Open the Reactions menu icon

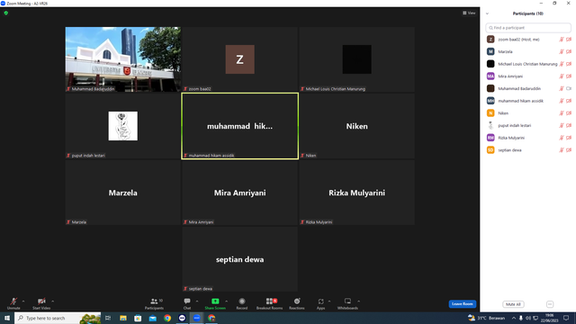[297, 301]
